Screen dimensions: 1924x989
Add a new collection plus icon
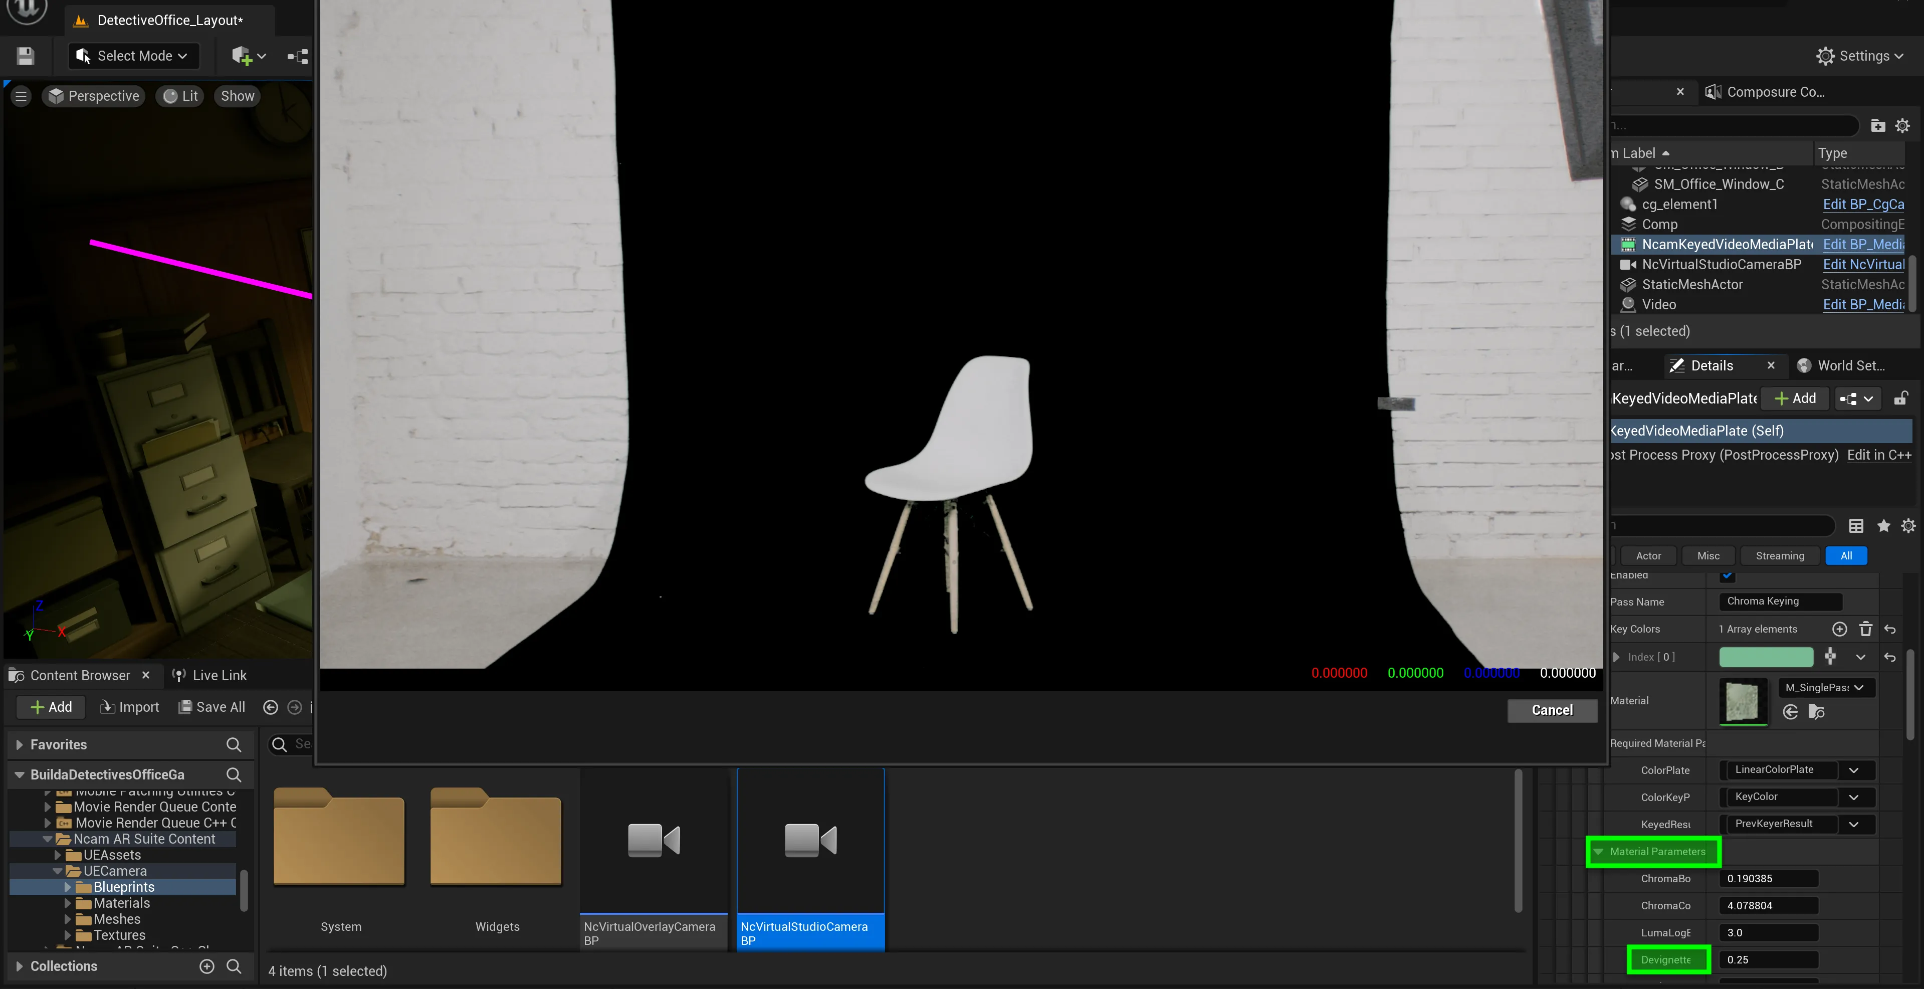[x=207, y=966]
